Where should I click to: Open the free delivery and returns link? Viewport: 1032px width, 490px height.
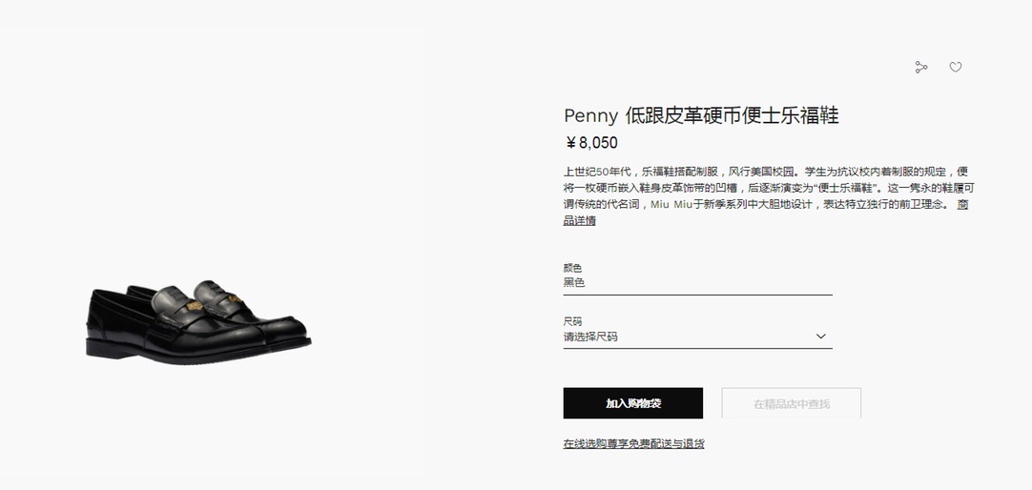tap(633, 443)
